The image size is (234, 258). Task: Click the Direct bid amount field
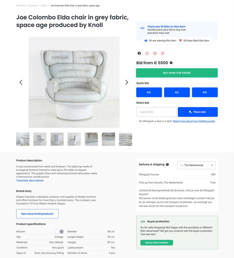tap(156, 112)
